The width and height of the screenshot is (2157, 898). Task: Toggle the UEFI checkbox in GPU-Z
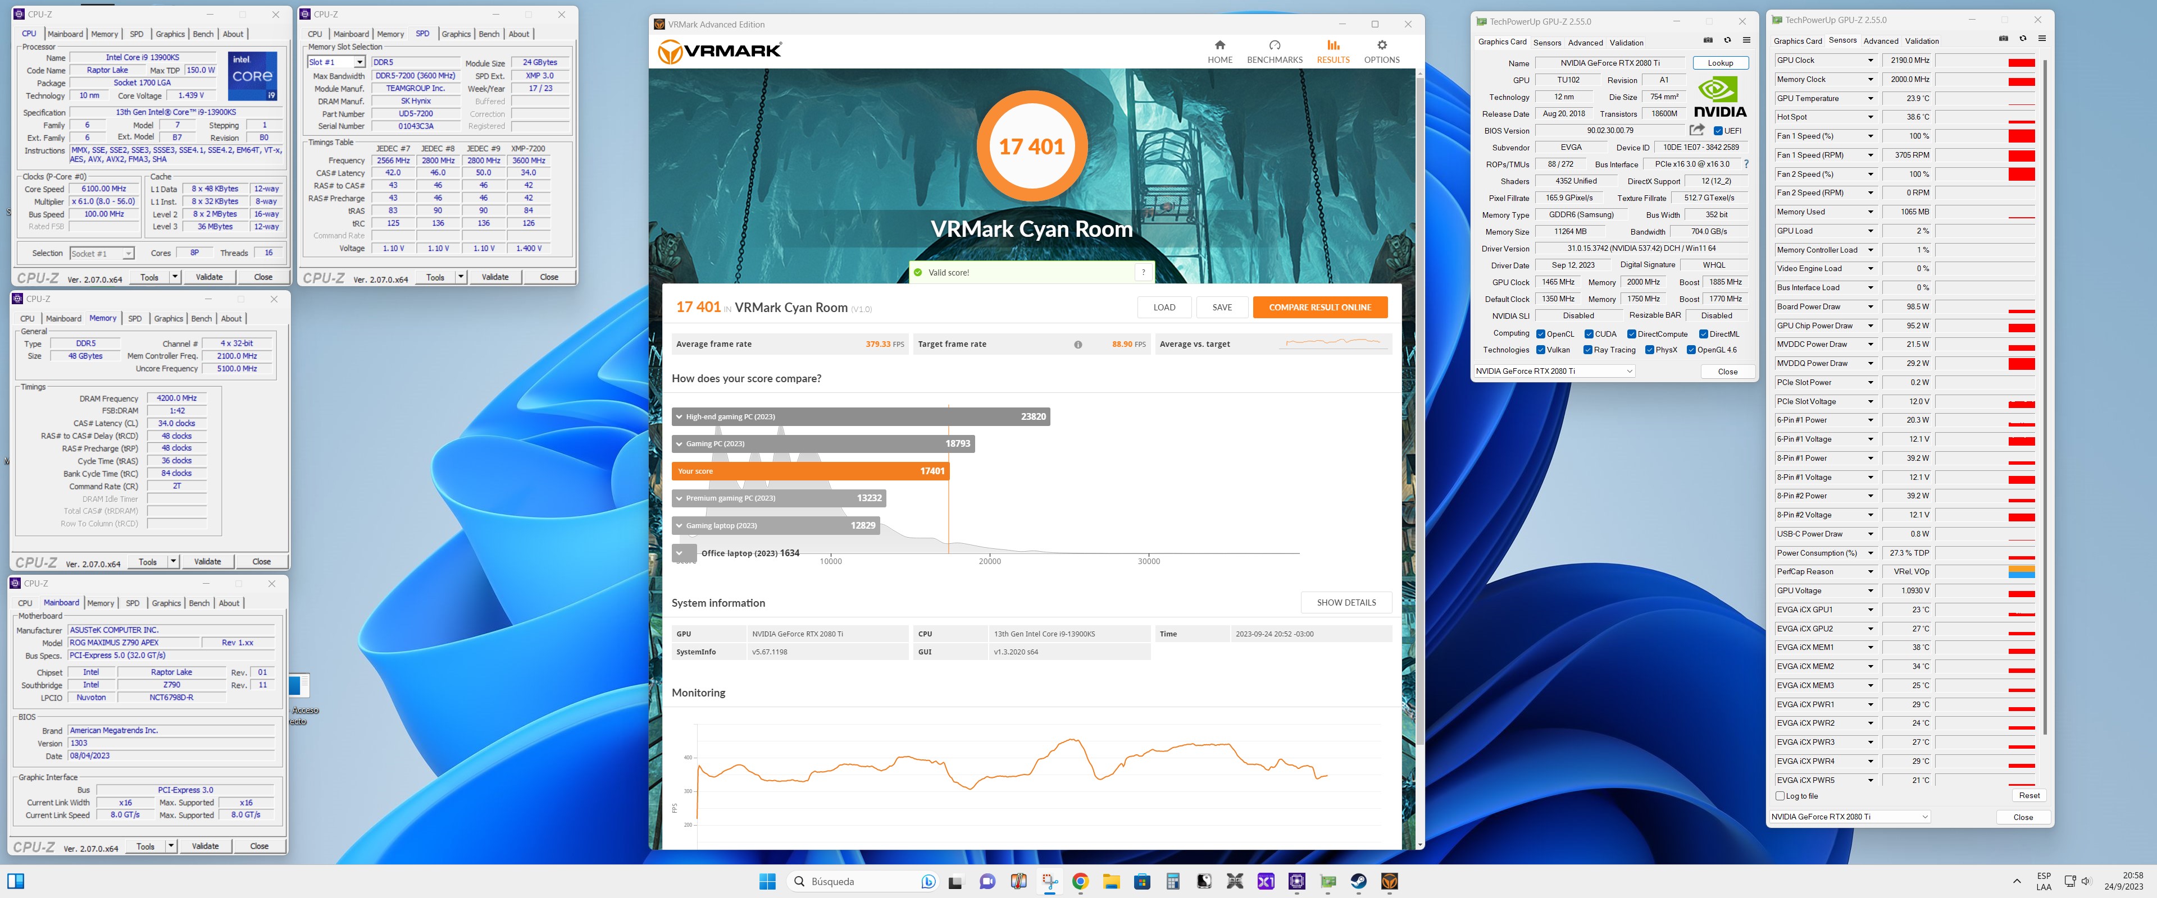[1718, 131]
